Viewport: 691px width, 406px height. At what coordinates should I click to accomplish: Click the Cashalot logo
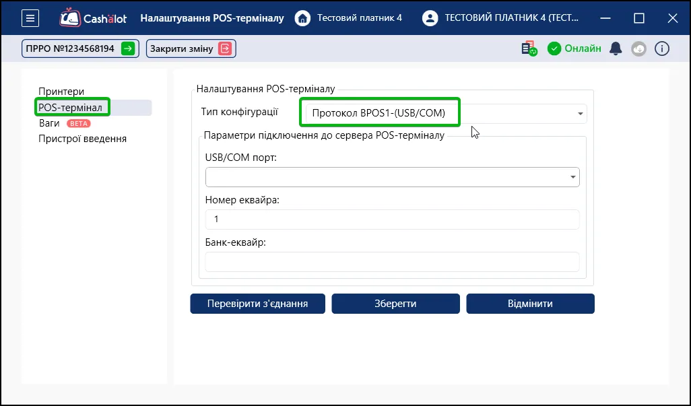point(93,18)
